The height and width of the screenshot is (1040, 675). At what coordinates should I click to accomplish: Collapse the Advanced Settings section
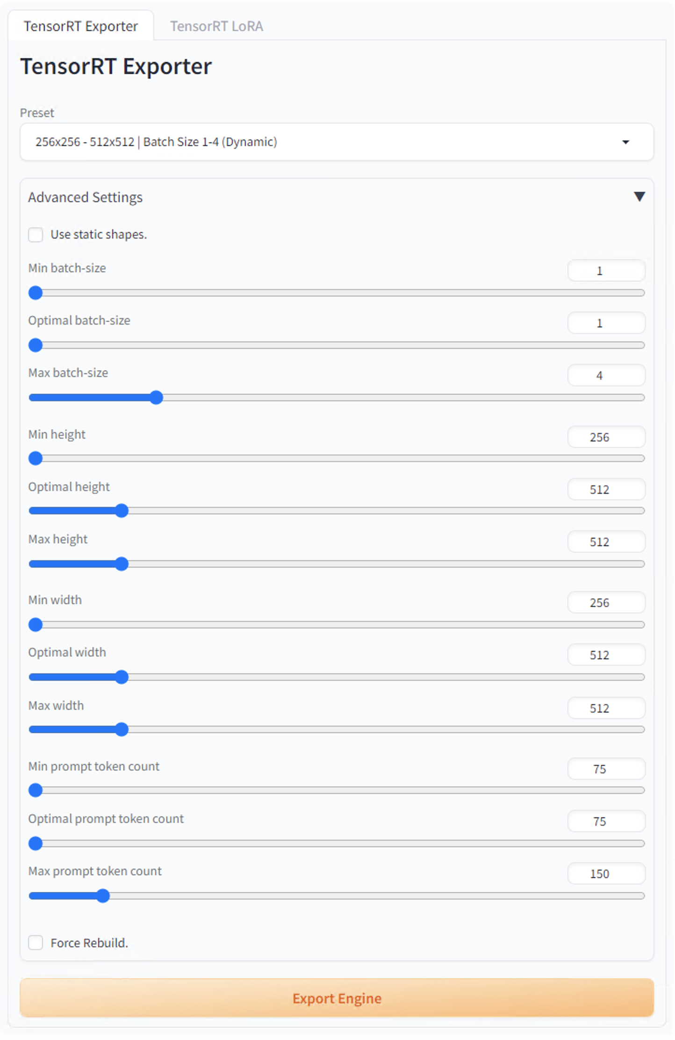coord(640,197)
